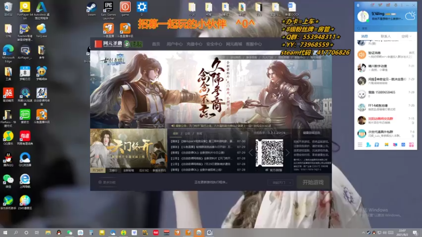Viewport: 422px width, 237px height.
Task: Open the server selection dropdown beside 开始游戏
Action: [x=281, y=182]
